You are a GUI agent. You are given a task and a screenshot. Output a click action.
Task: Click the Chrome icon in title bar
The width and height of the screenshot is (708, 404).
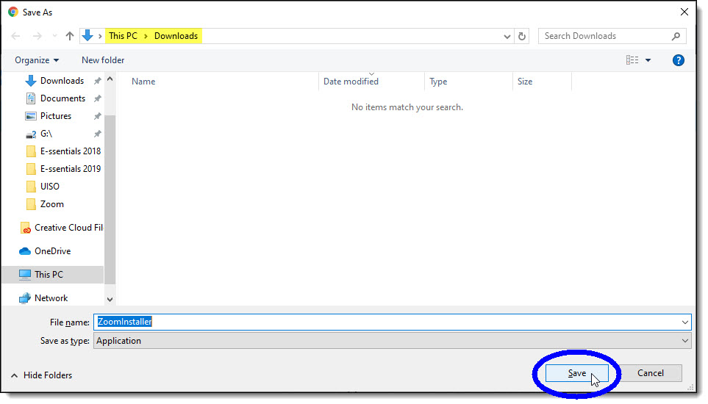(13, 12)
